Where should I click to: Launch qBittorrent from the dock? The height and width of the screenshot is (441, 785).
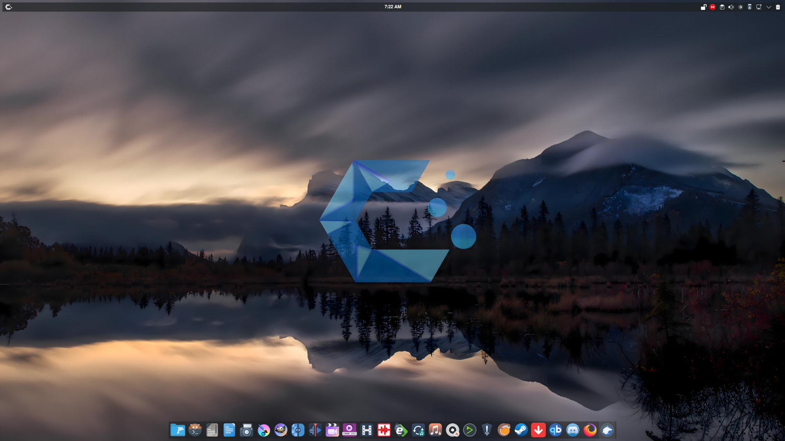555,430
